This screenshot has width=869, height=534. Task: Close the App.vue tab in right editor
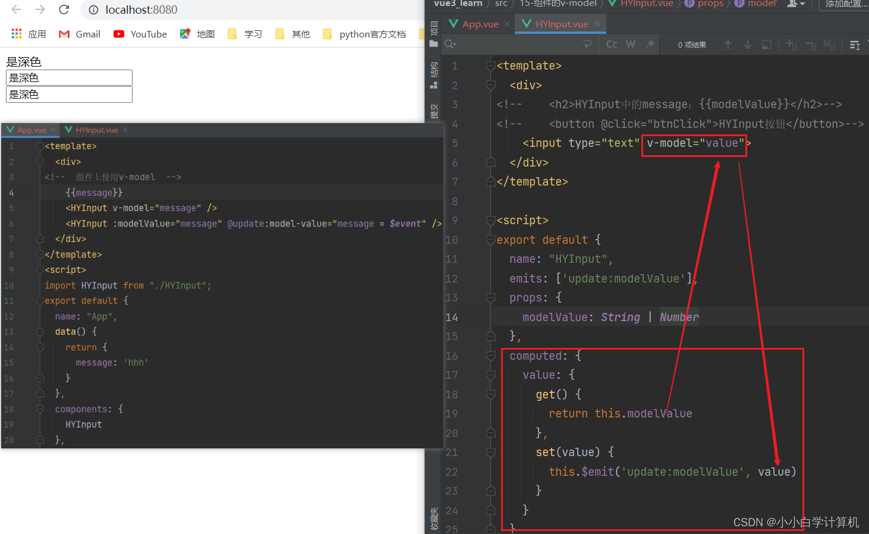click(x=507, y=24)
